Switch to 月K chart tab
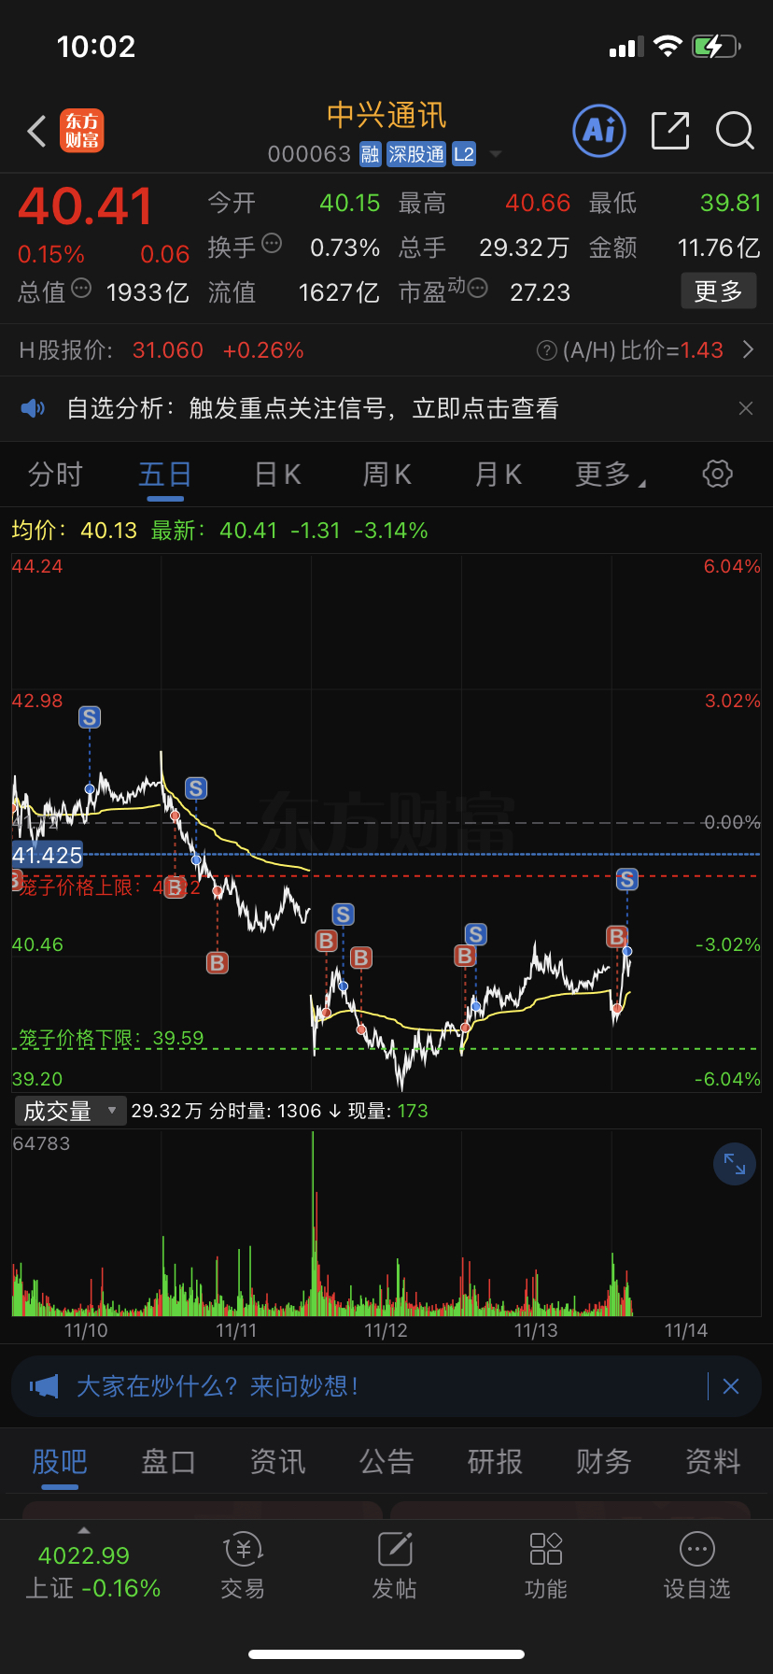Image resolution: width=773 pixels, height=1674 pixels. pos(498,475)
